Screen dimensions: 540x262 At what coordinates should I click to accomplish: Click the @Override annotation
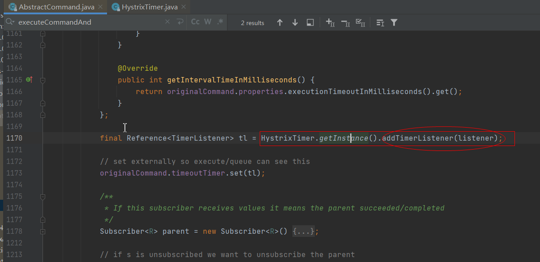click(137, 68)
